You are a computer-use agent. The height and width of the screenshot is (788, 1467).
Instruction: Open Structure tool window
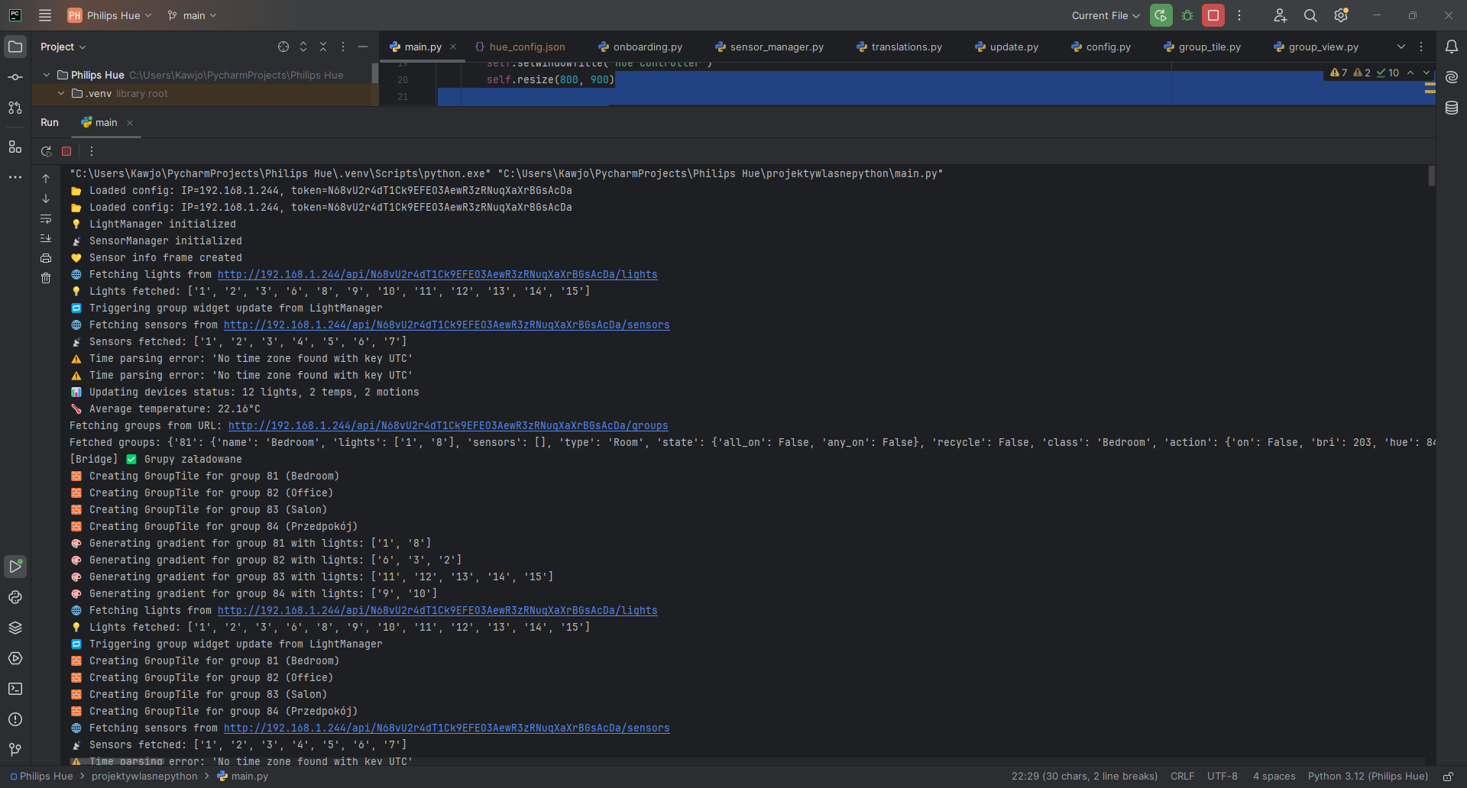point(15,147)
